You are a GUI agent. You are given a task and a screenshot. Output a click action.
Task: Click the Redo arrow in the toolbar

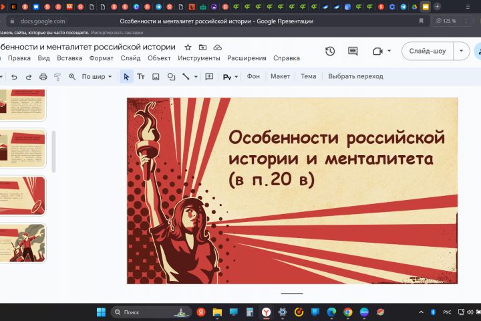(29, 77)
